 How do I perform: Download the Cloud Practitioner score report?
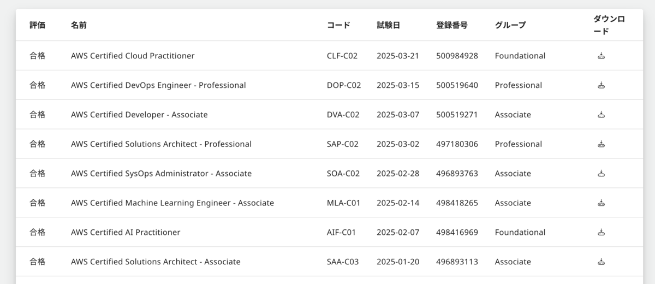tap(601, 56)
